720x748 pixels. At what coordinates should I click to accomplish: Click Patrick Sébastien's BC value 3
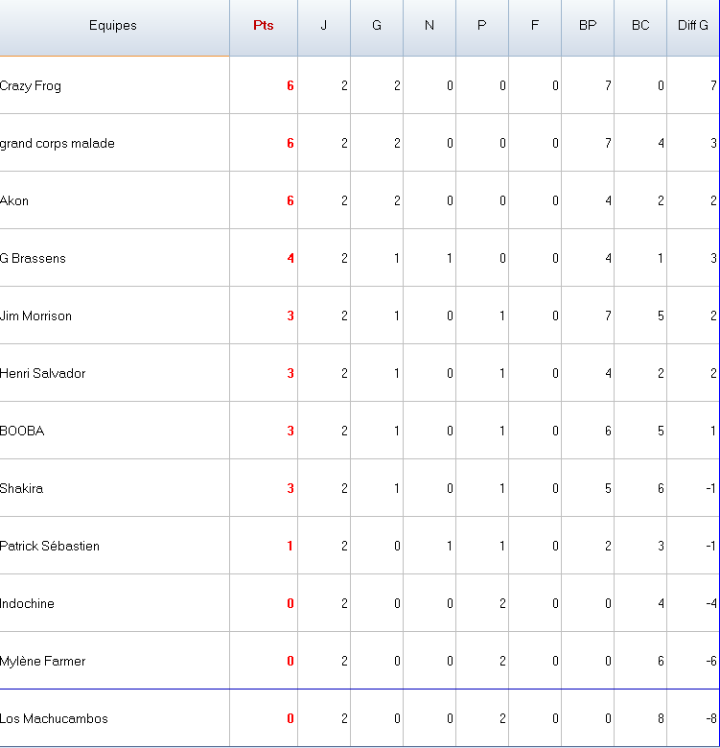(x=661, y=547)
